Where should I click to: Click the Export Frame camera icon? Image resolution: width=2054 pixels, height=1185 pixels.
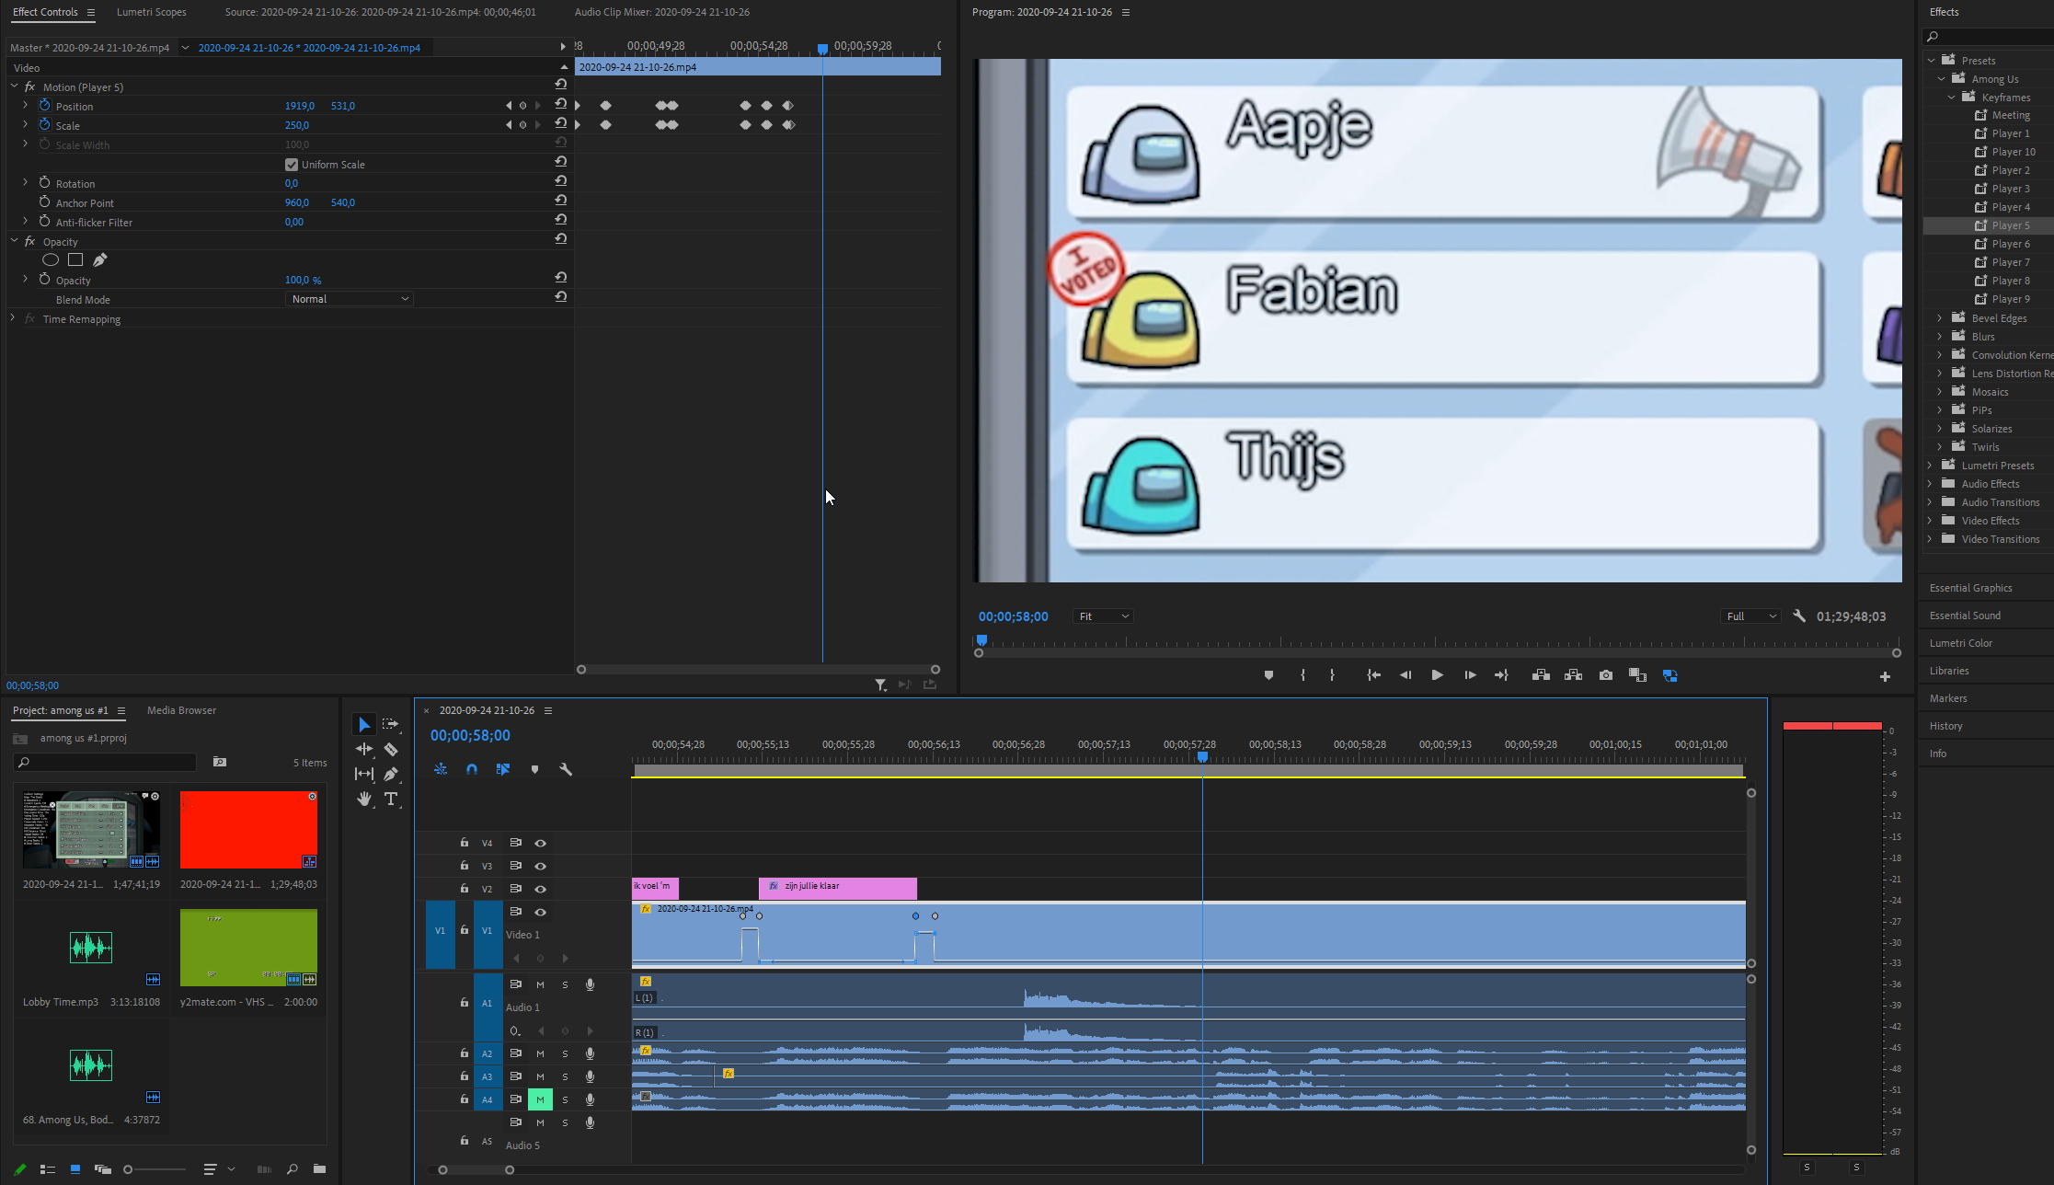(1605, 675)
